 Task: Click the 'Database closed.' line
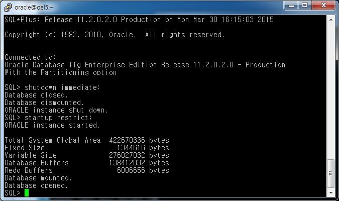(36, 95)
